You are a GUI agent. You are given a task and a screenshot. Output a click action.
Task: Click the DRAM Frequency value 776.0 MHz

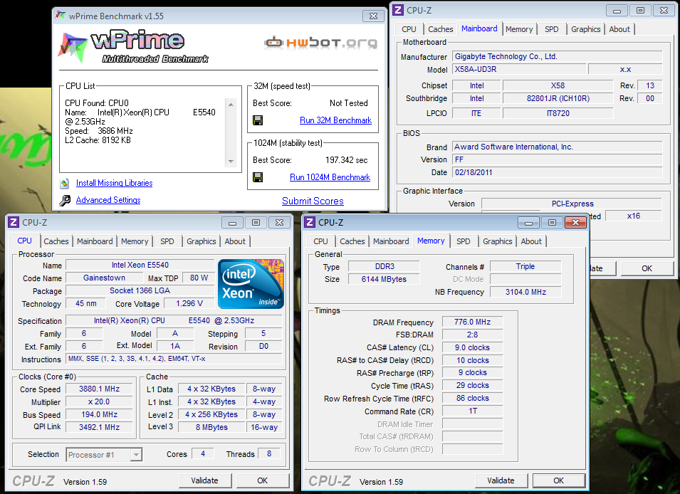click(472, 322)
